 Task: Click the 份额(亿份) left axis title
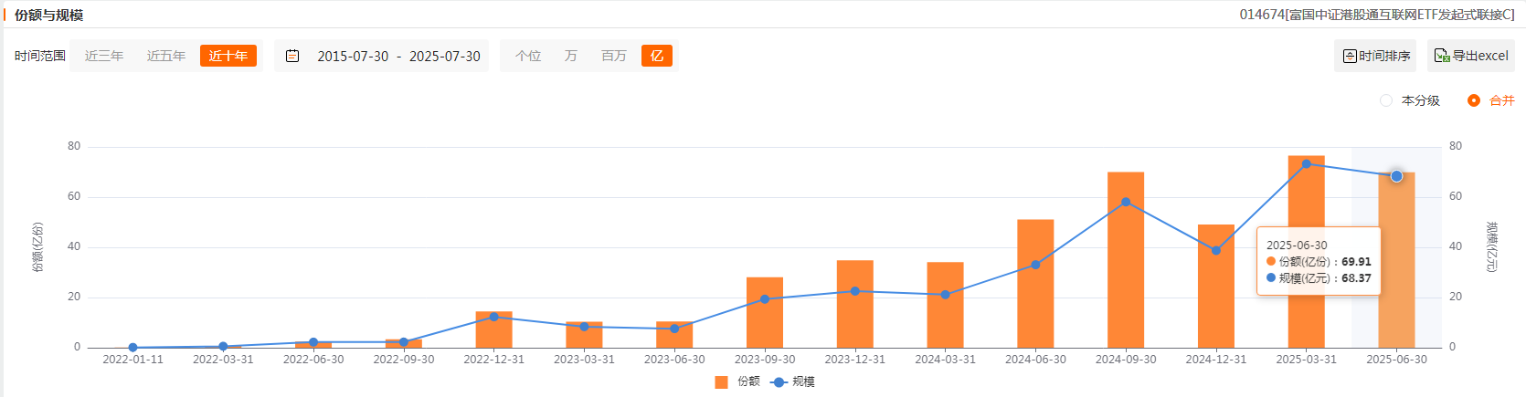point(37,247)
